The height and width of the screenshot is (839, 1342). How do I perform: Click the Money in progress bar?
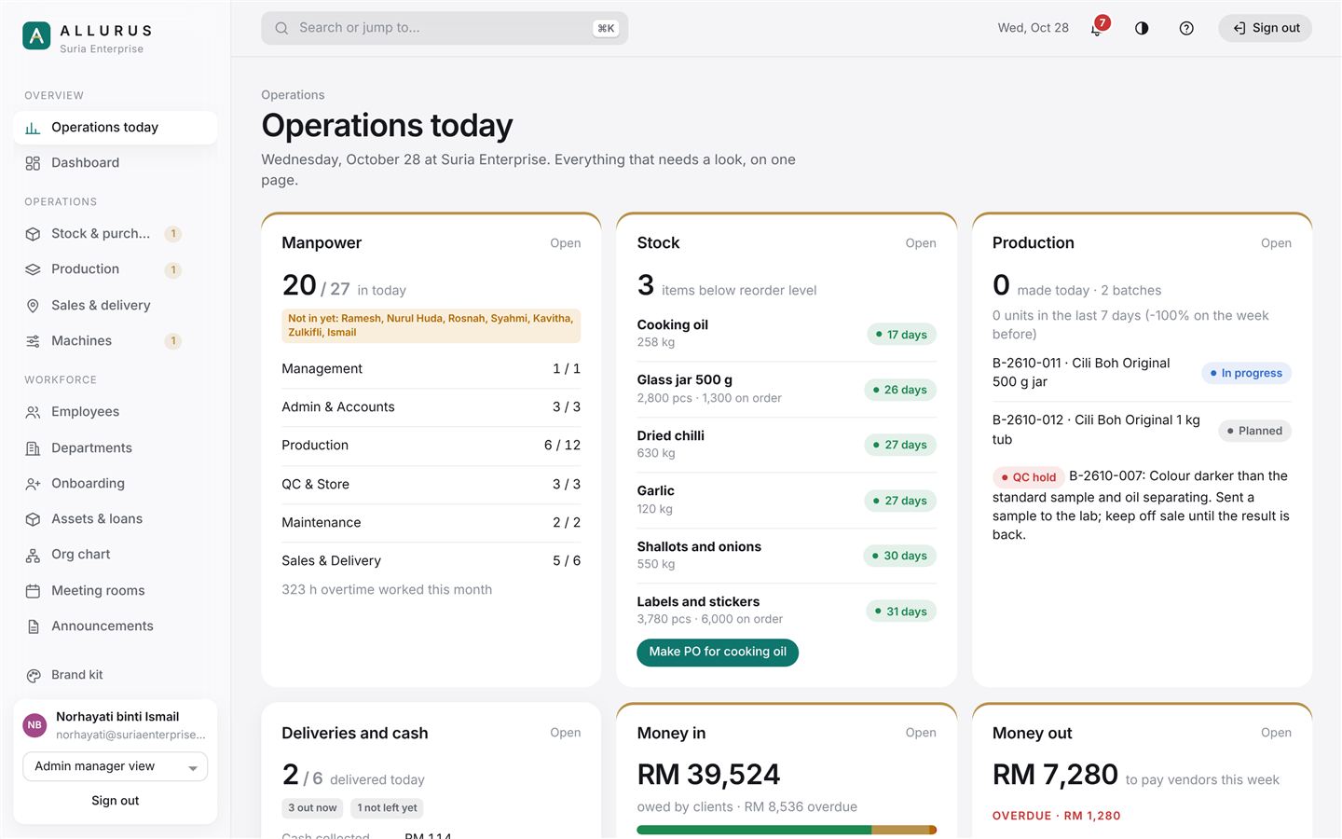click(x=787, y=830)
